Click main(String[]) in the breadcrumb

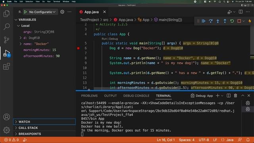pos(170,20)
